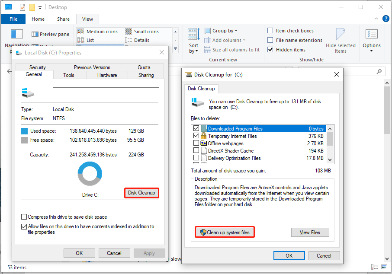Open the Security tab in Properties
This screenshot has height=274, width=392.
pos(38,67)
